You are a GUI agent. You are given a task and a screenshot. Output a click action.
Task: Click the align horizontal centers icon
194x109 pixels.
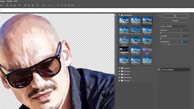click(11, 5)
